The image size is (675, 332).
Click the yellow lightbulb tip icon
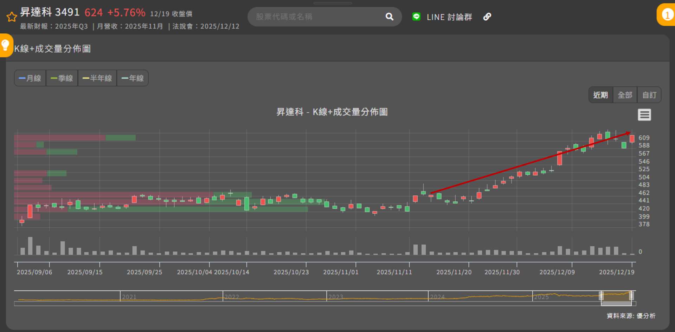click(x=6, y=45)
